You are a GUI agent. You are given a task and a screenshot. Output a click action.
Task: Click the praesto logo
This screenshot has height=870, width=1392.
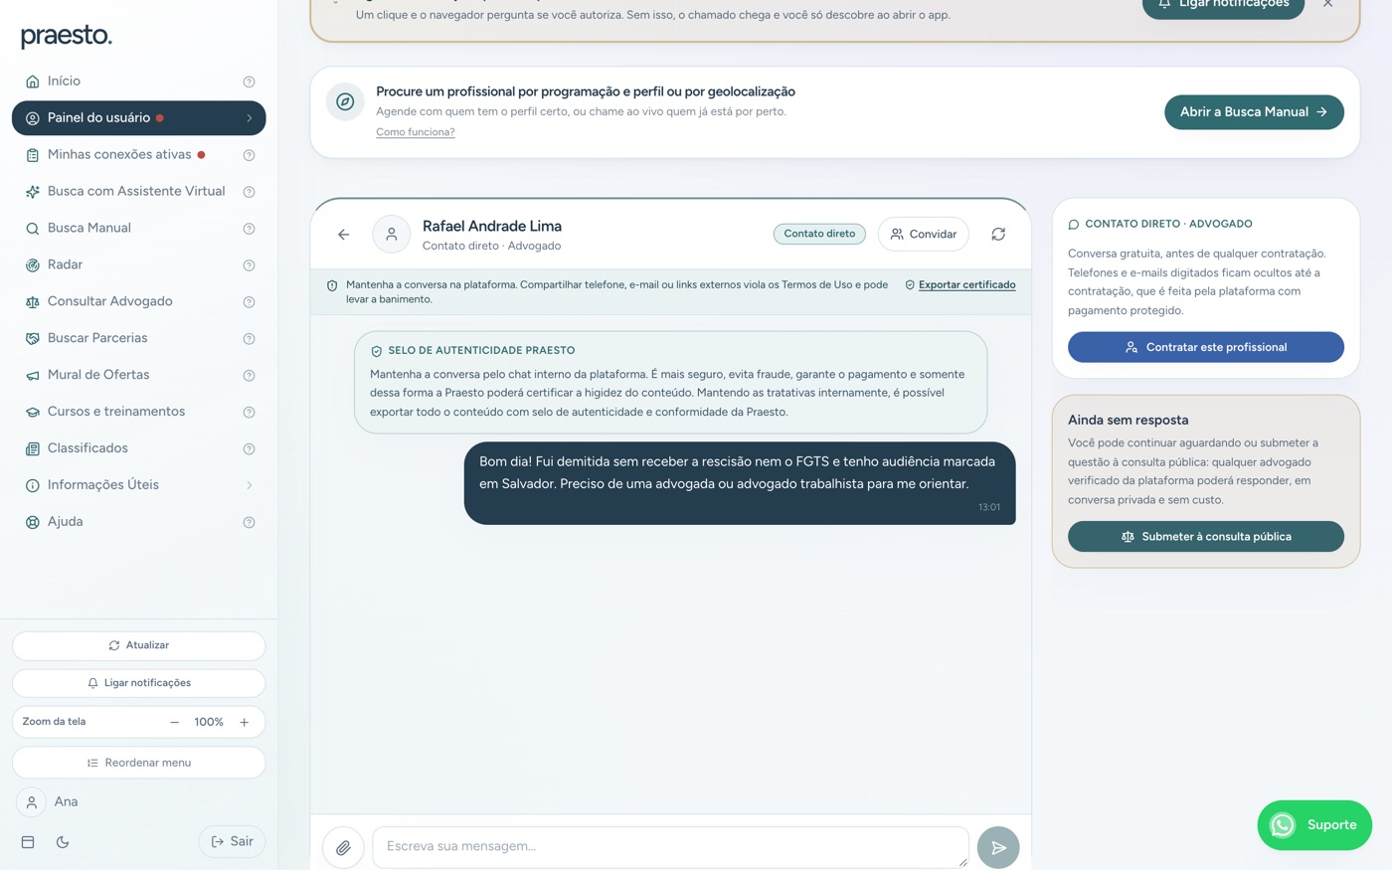(67, 37)
